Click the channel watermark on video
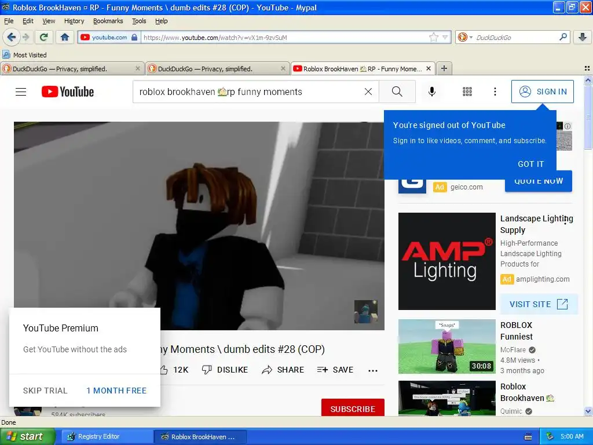Viewport: 593px width, 445px height. point(365,311)
